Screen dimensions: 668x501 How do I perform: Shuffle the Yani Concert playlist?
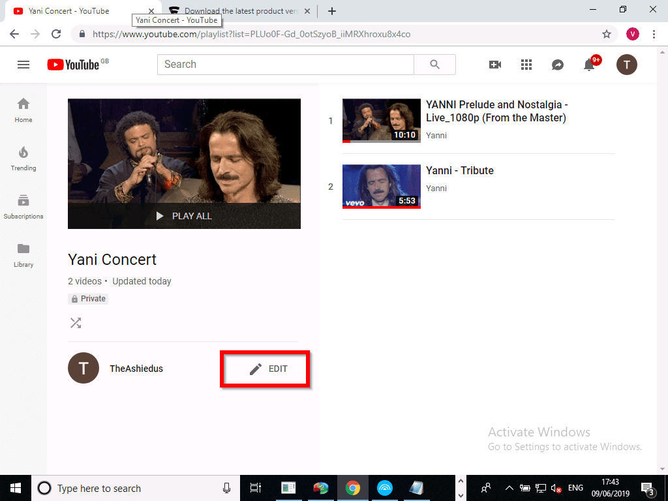pyautogui.click(x=76, y=323)
